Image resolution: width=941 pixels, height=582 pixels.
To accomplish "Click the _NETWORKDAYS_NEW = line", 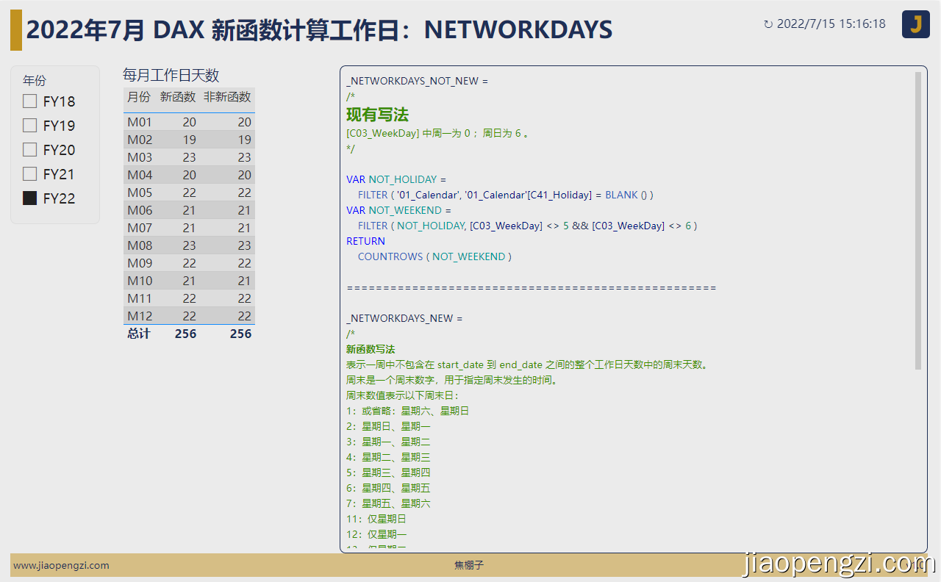I will (x=404, y=318).
